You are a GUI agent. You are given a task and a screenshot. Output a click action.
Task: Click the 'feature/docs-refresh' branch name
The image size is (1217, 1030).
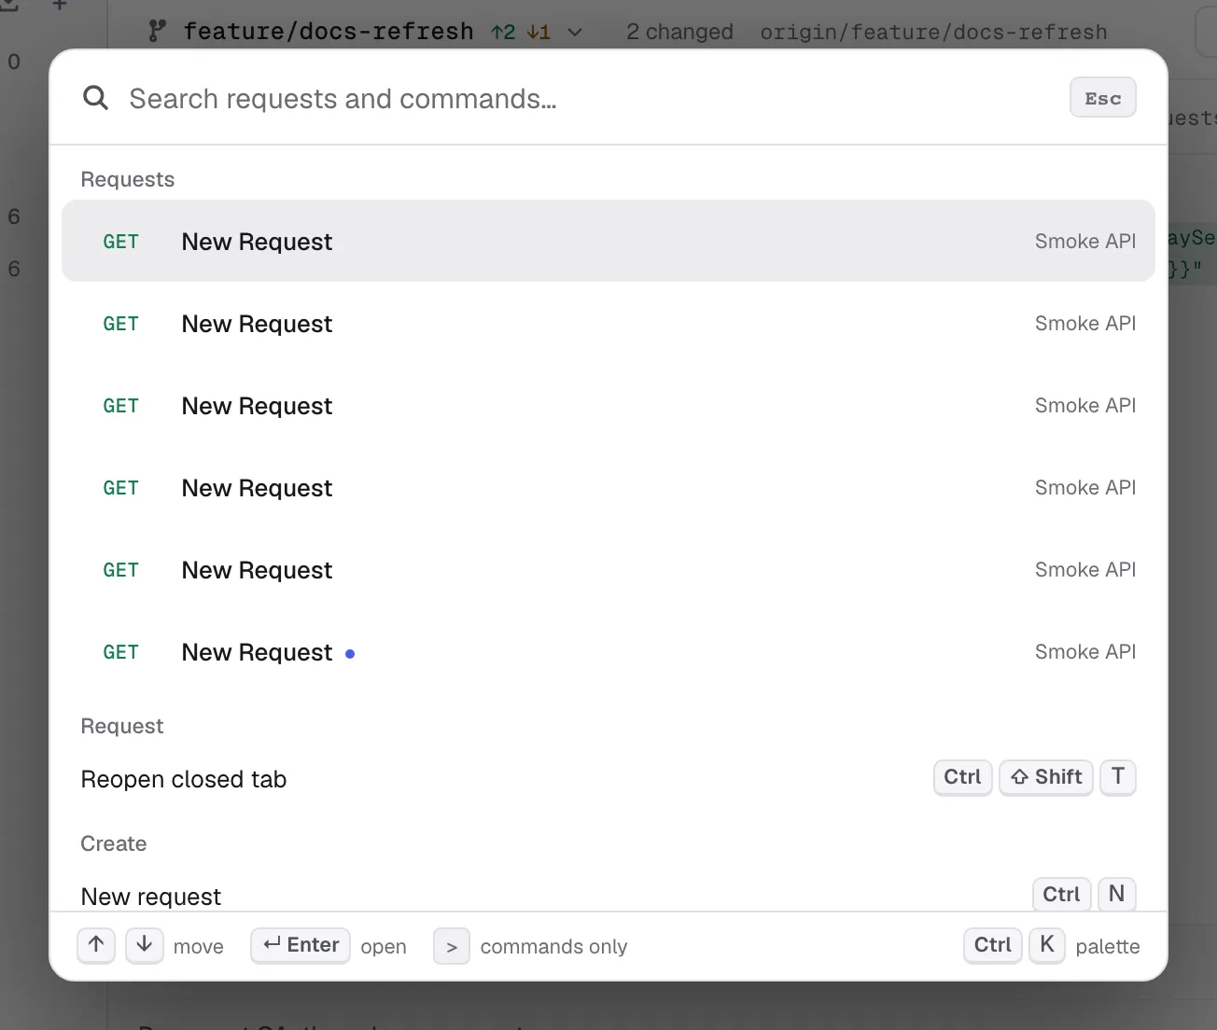coord(329,32)
